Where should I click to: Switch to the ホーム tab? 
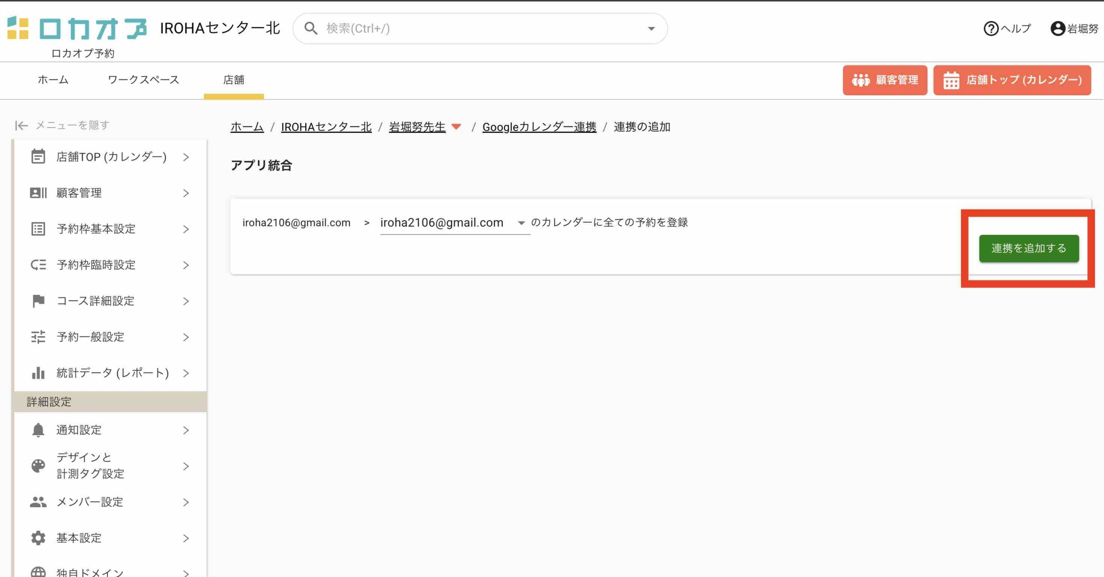(53, 80)
